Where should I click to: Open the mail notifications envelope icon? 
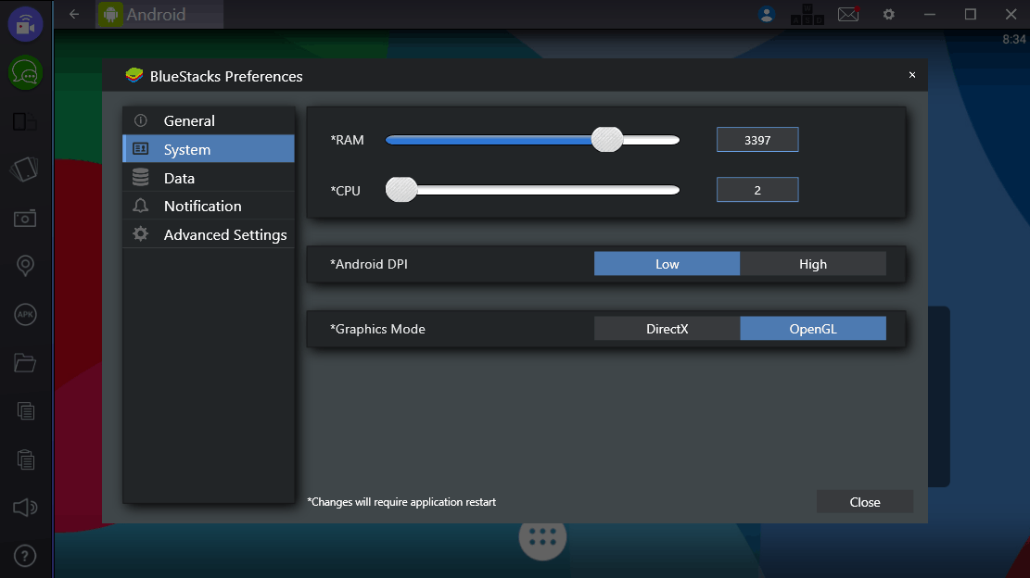848,15
